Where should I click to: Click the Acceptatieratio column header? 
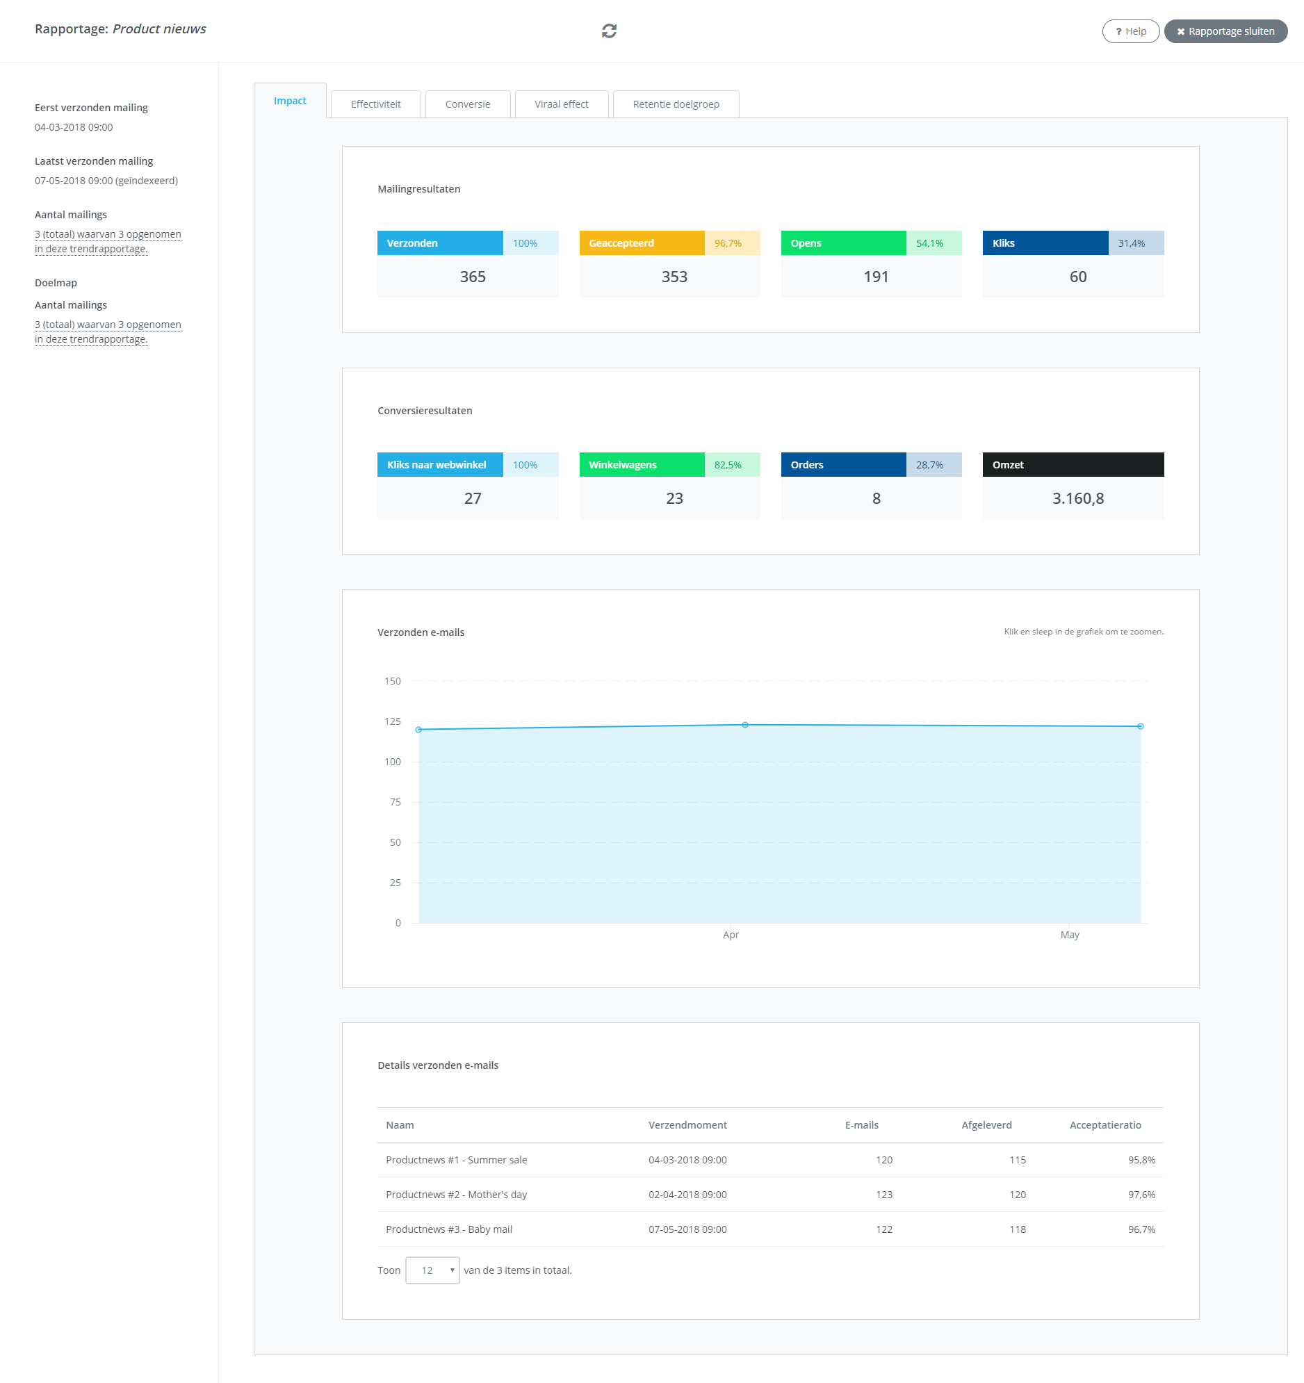[1105, 1125]
